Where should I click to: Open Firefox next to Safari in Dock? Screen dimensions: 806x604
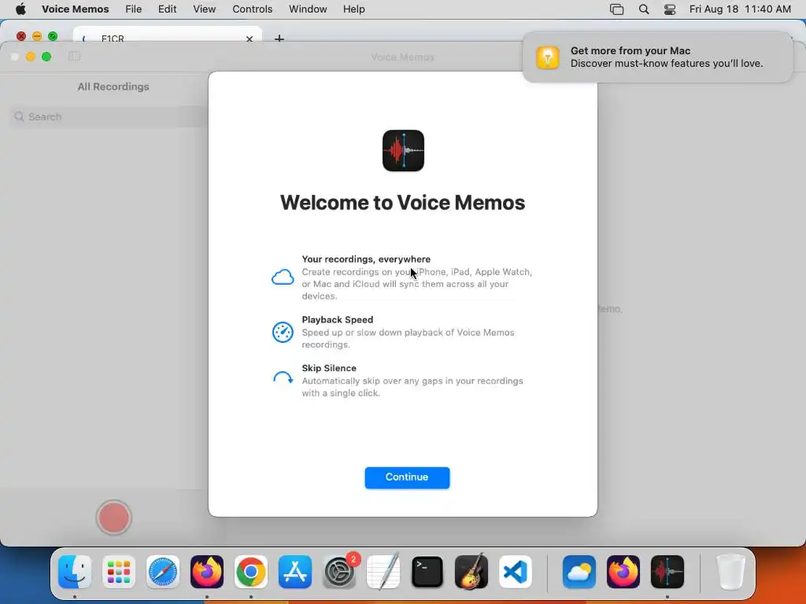click(207, 572)
